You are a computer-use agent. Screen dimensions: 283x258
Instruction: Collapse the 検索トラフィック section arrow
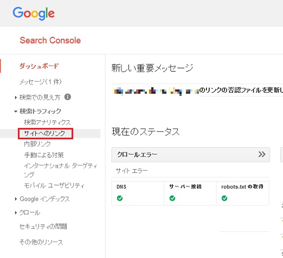pos(16,111)
